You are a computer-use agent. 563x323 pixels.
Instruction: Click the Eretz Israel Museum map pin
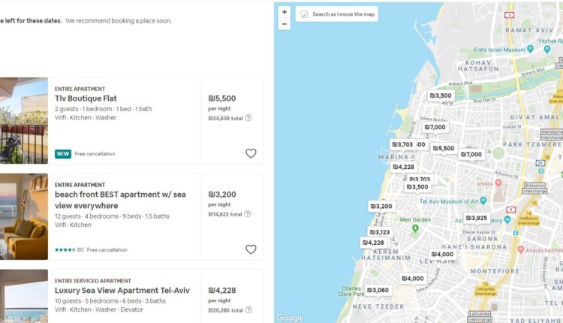tap(530, 50)
